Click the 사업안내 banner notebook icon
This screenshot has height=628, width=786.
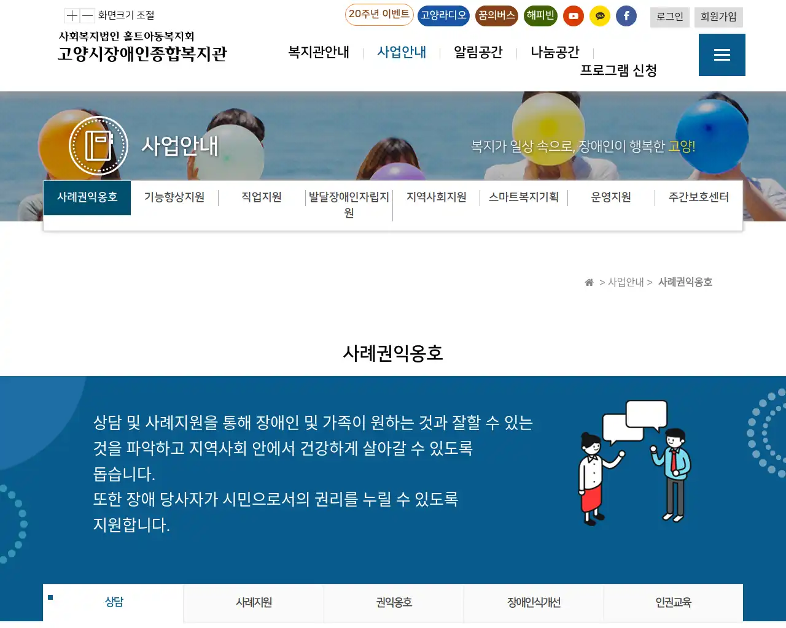pyautogui.click(x=98, y=146)
